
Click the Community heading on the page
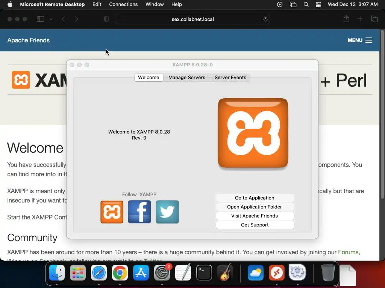pos(32,237)
